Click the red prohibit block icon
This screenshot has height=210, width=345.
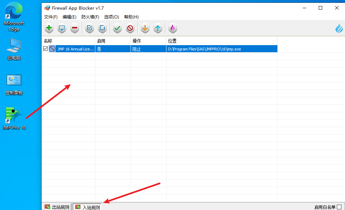130,28
